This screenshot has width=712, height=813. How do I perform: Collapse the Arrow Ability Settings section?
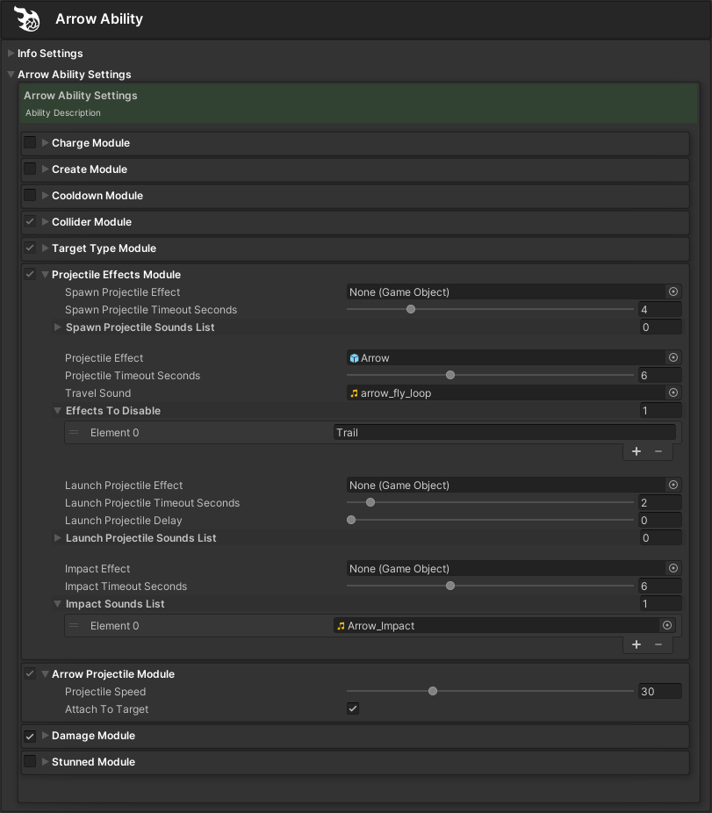click(11, 75)
